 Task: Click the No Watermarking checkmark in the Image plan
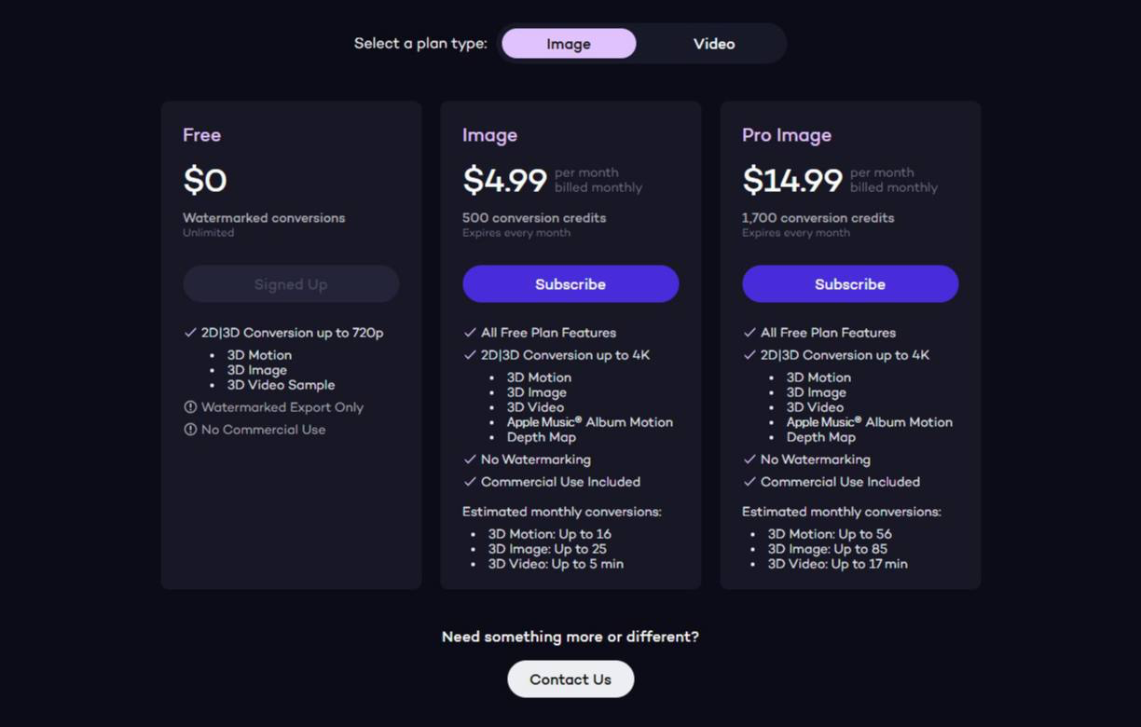point(470,460)
